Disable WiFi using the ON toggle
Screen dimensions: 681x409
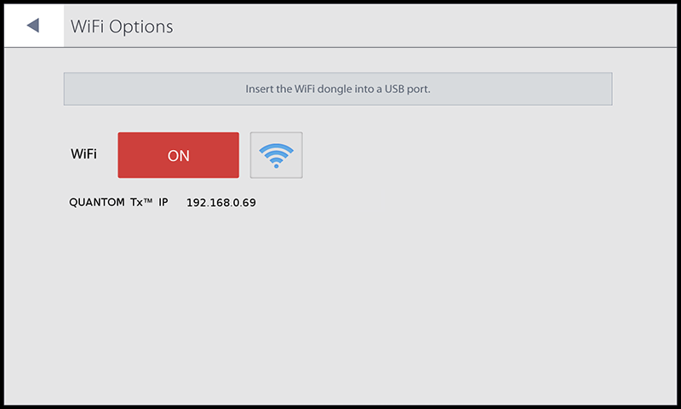[x=178, y=155]
